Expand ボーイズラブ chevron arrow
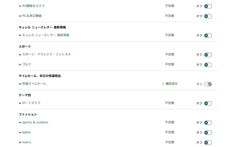Screen dimensions: 228x147 click(20, 103)
